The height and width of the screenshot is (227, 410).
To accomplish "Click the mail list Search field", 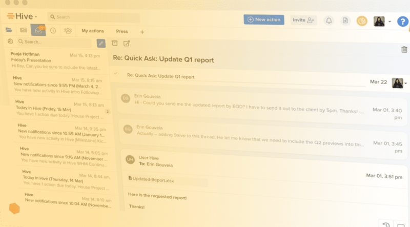I will pos(54,42).
